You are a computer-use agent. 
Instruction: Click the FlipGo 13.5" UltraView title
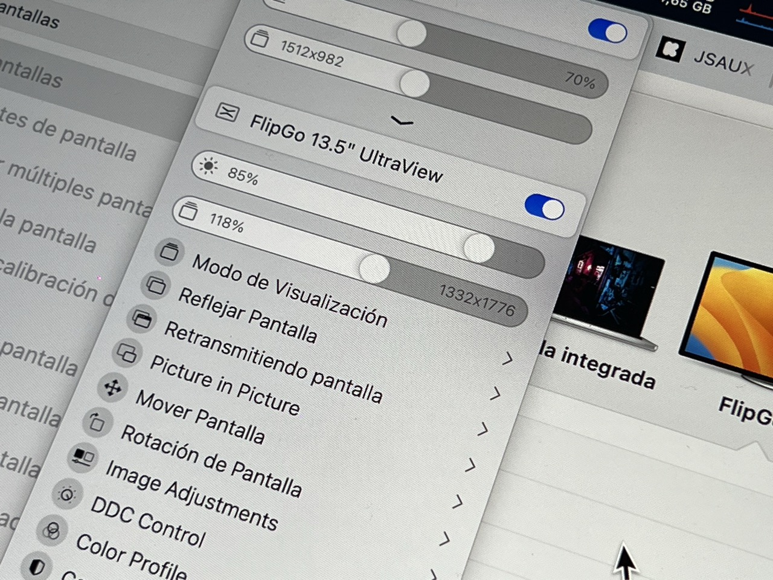click(347, 149)
